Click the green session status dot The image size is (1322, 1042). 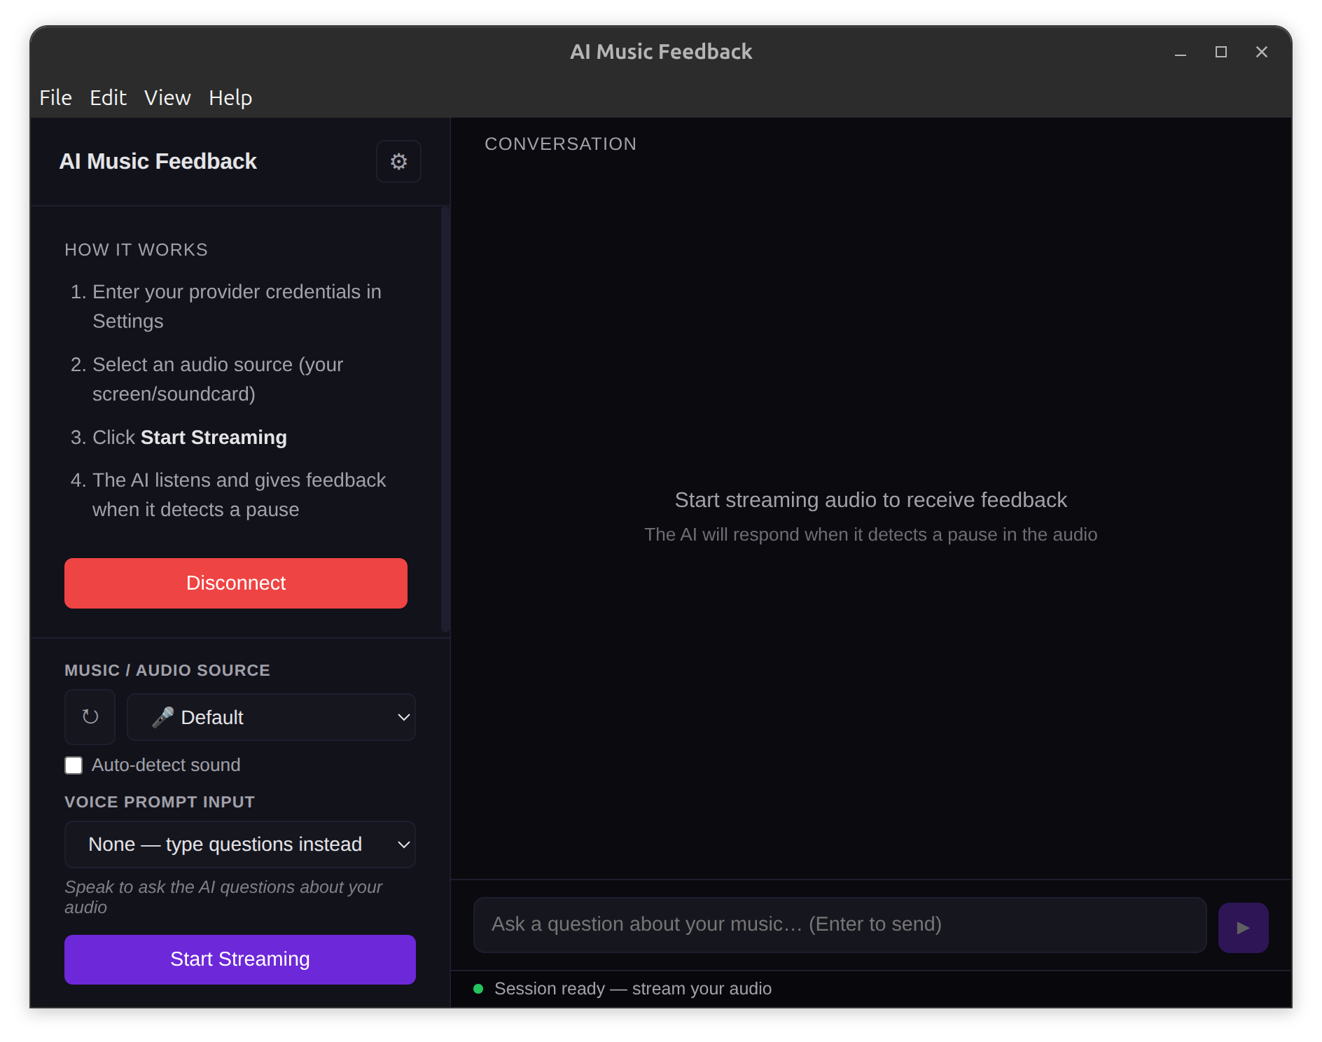[x=478, y=989]
